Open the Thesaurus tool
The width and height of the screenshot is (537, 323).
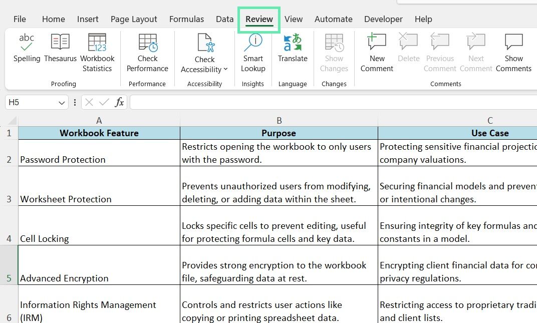click(60, 48)
